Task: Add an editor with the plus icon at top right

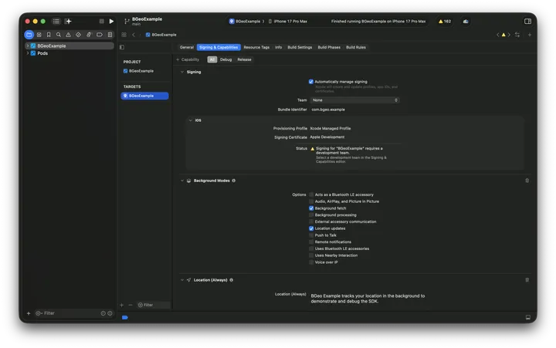Action: coord(530,35)
